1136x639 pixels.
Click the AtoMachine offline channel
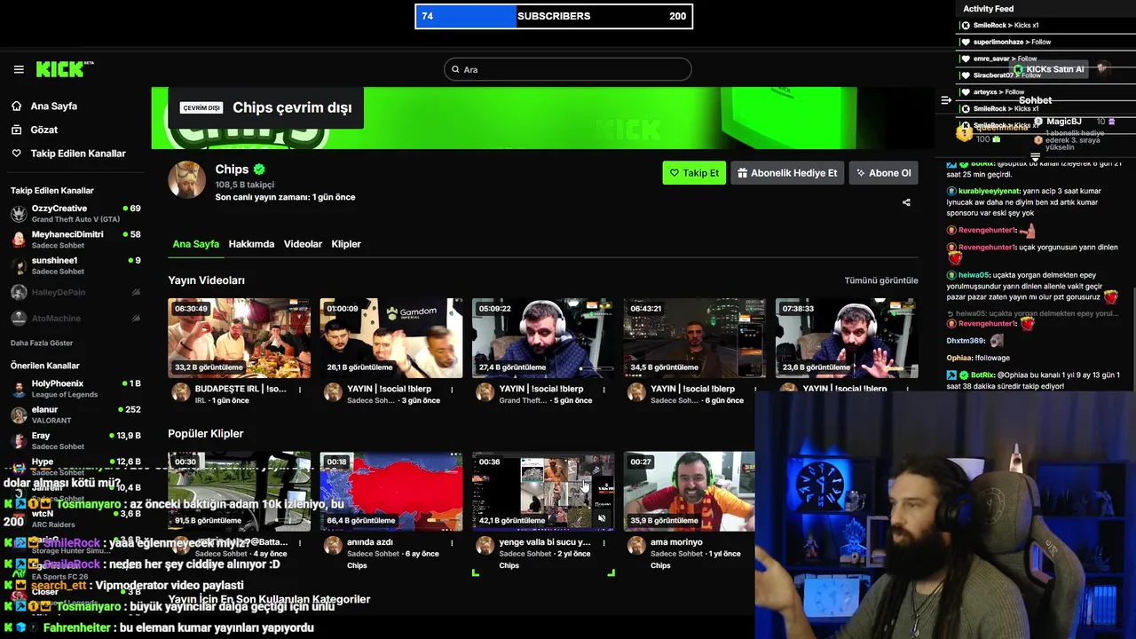click(75, 318)
